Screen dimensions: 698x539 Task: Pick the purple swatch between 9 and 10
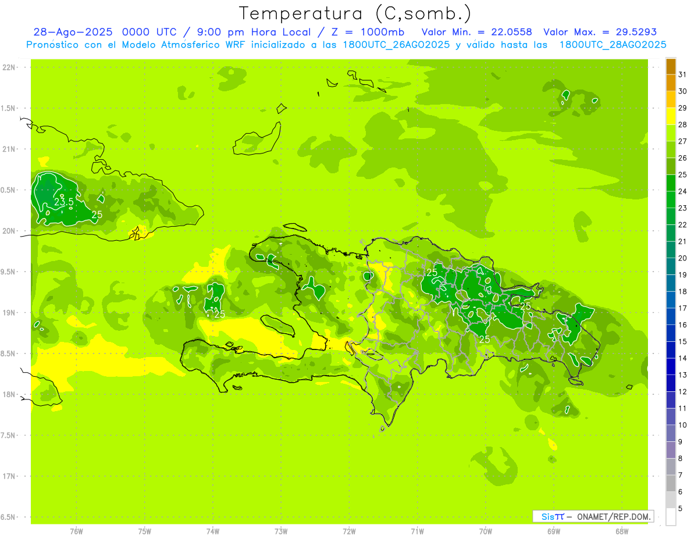click(671, 434)
